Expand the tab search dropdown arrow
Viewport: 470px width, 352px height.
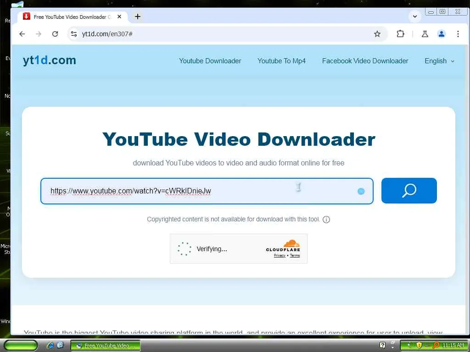tap(415, 16)
